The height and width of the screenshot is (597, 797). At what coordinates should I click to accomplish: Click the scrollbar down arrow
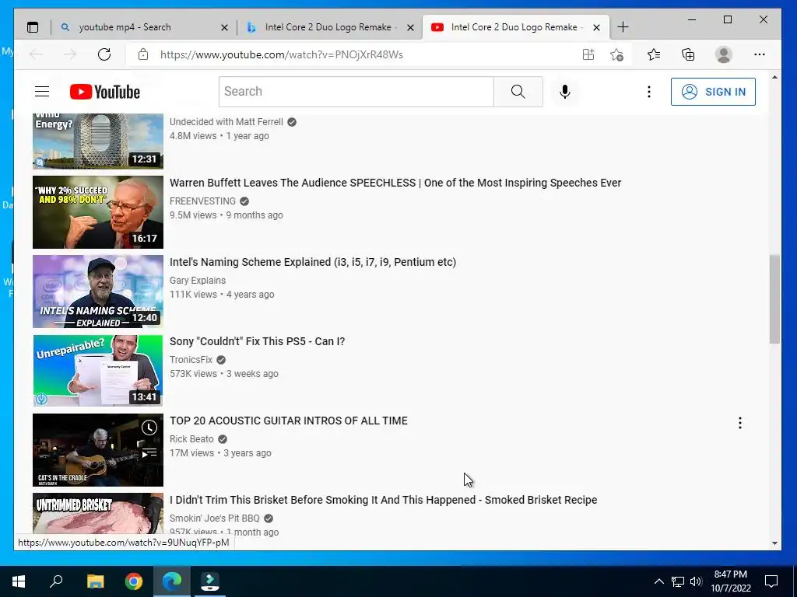click(x=774, y=543)
